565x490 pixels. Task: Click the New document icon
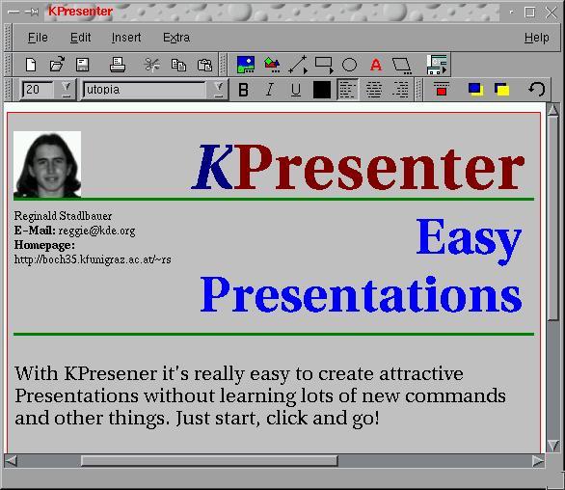click(x=31, y=65)
